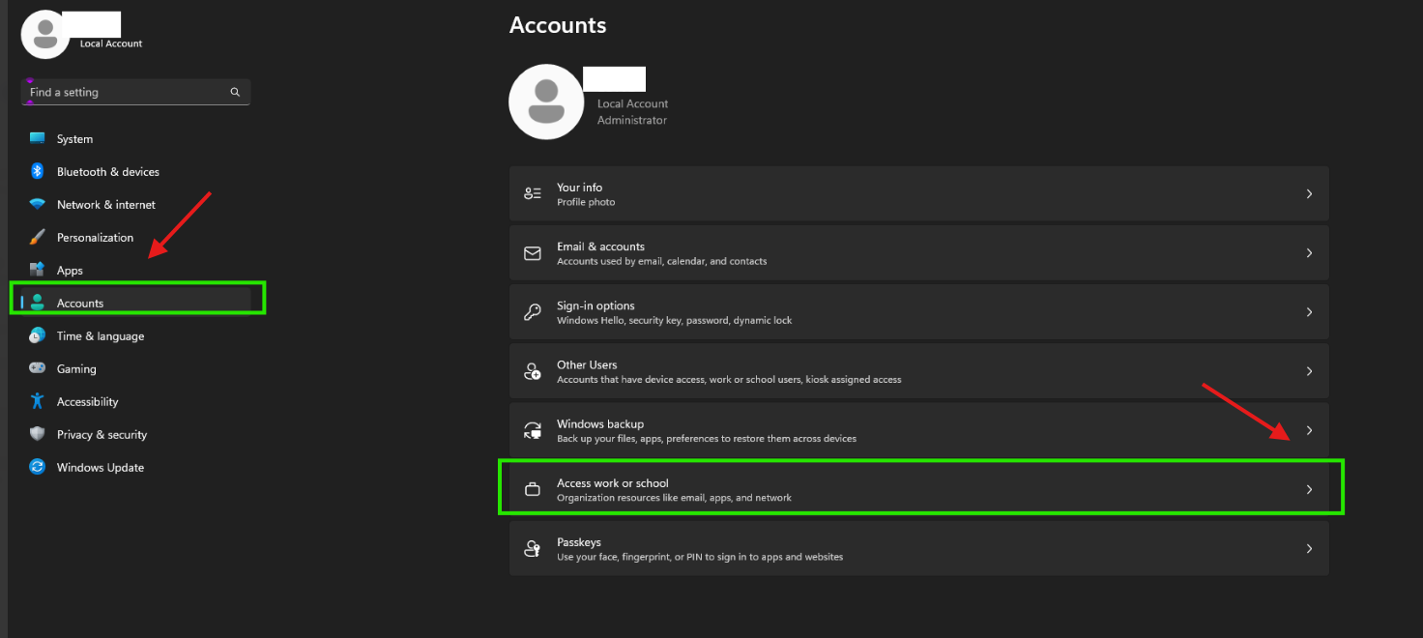
Task: Open Sign-in options via right chevron
Action: (1309, 312)
